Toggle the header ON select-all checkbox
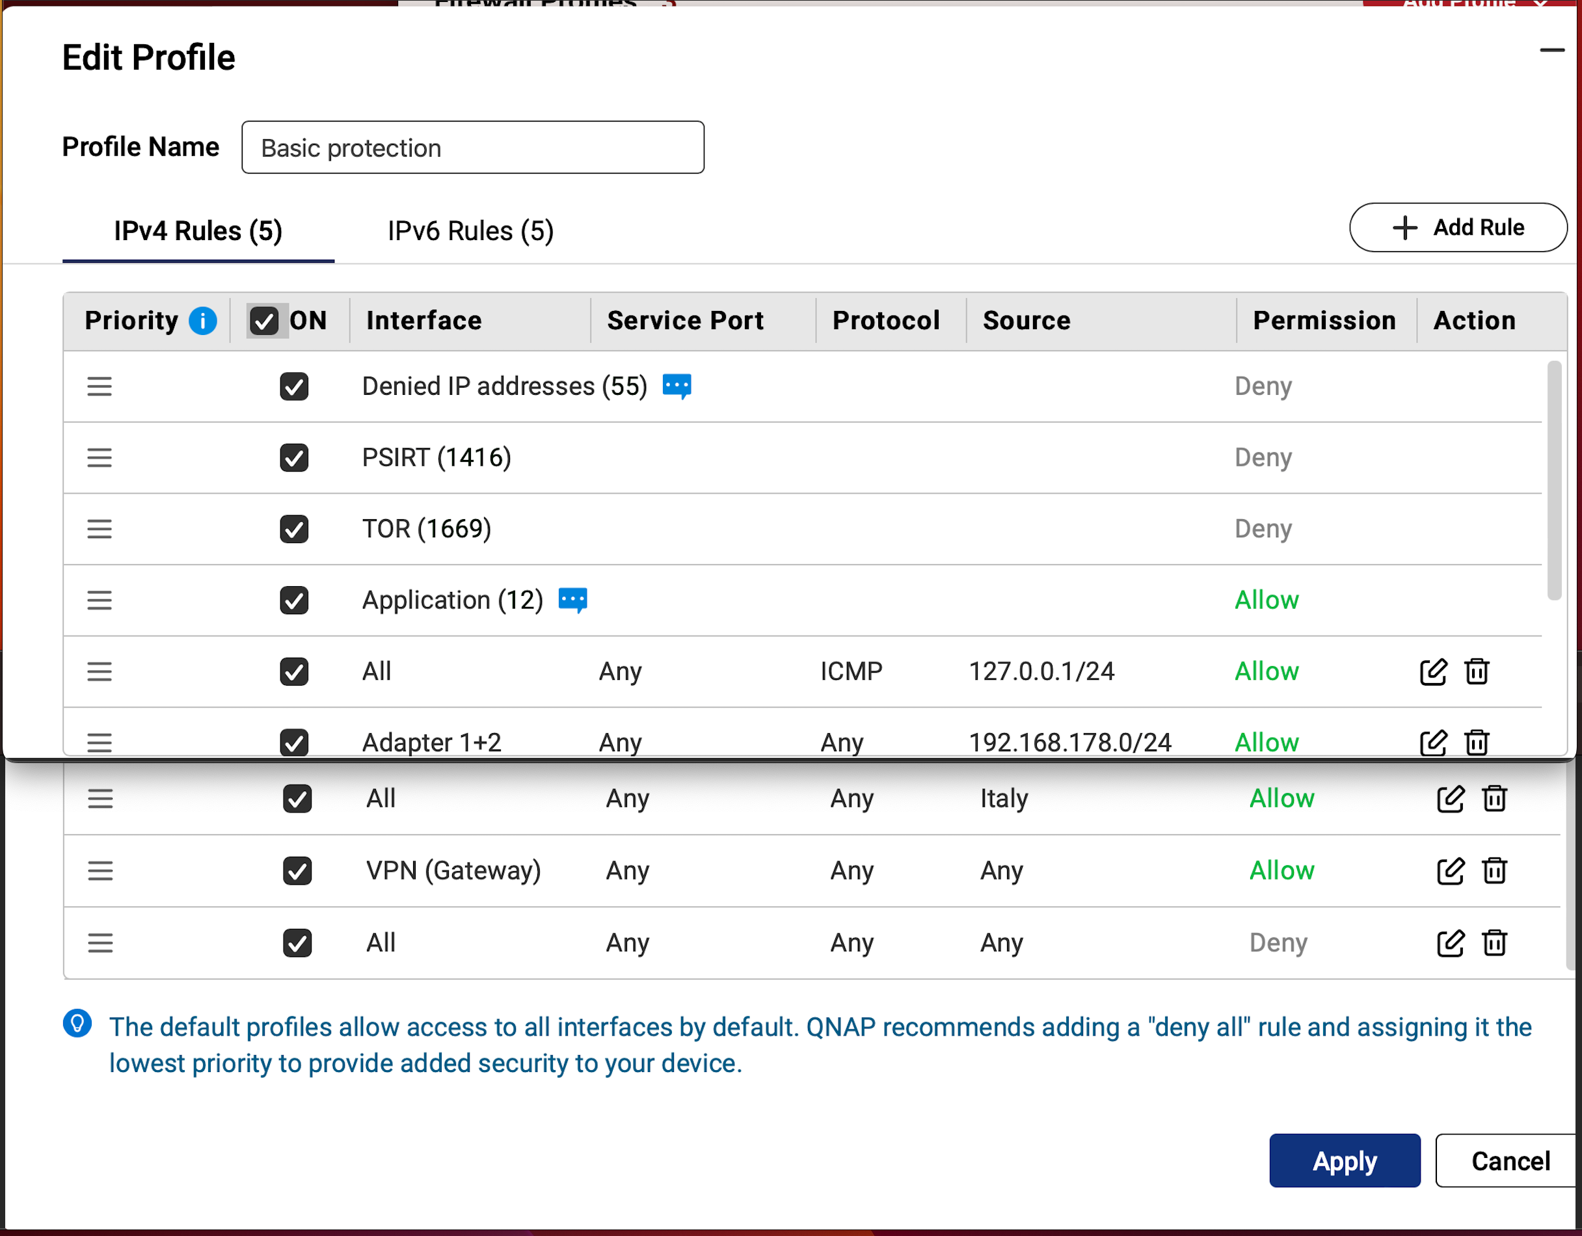 pyautogui.click(x=263, y=320)
